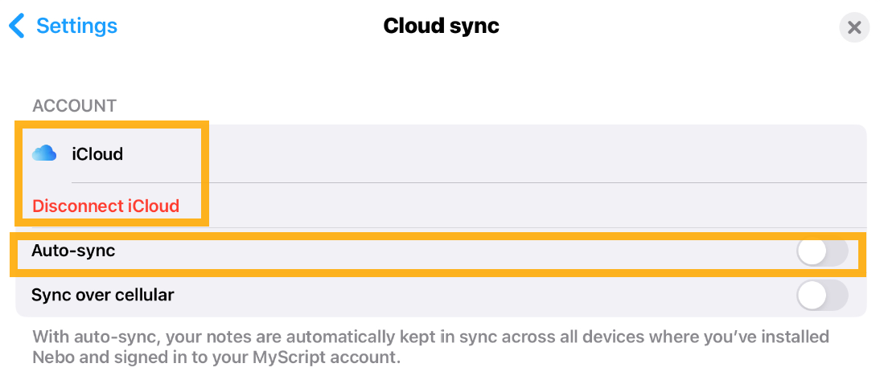880x392 pixels.
Task: Tap the blue back chevron icon
Action: (x=17, y=26)
